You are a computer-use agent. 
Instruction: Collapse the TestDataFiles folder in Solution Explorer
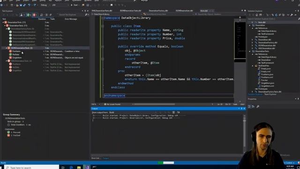(x=252, y=66)
